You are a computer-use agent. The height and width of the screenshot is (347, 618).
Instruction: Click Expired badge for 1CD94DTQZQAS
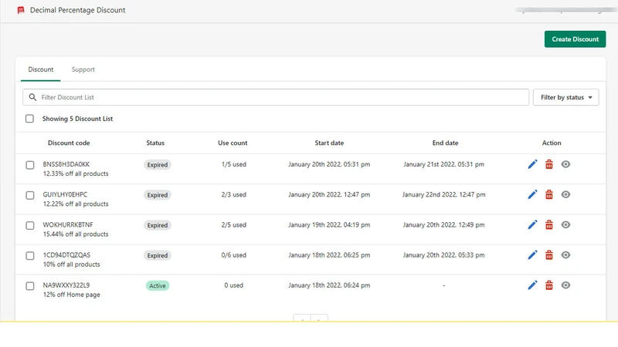pyautogui.click(x=158, y=256)
